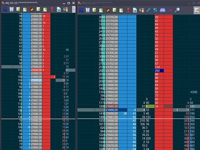Click the blue S icon in MNQ toolbar

(155, 10)
